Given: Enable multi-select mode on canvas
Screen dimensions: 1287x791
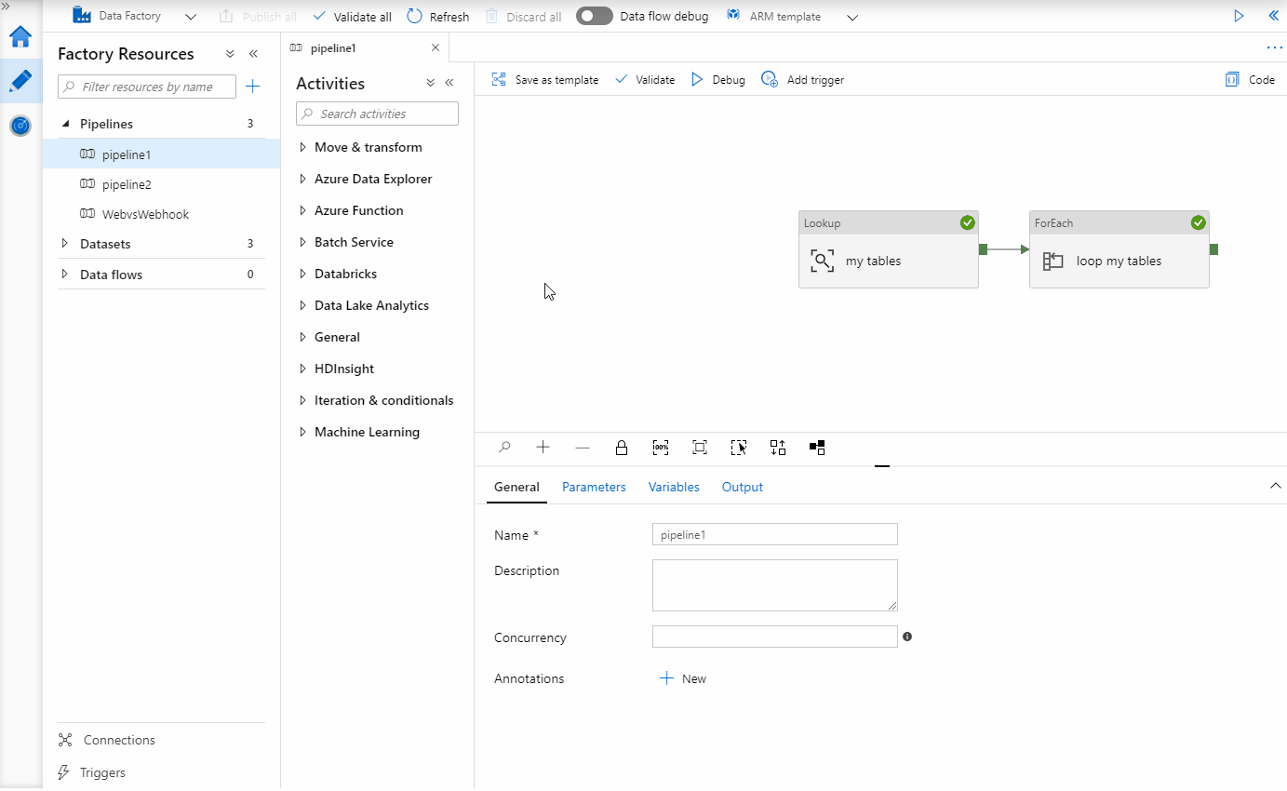Looking at the screenshot, I should pos(738,448).
